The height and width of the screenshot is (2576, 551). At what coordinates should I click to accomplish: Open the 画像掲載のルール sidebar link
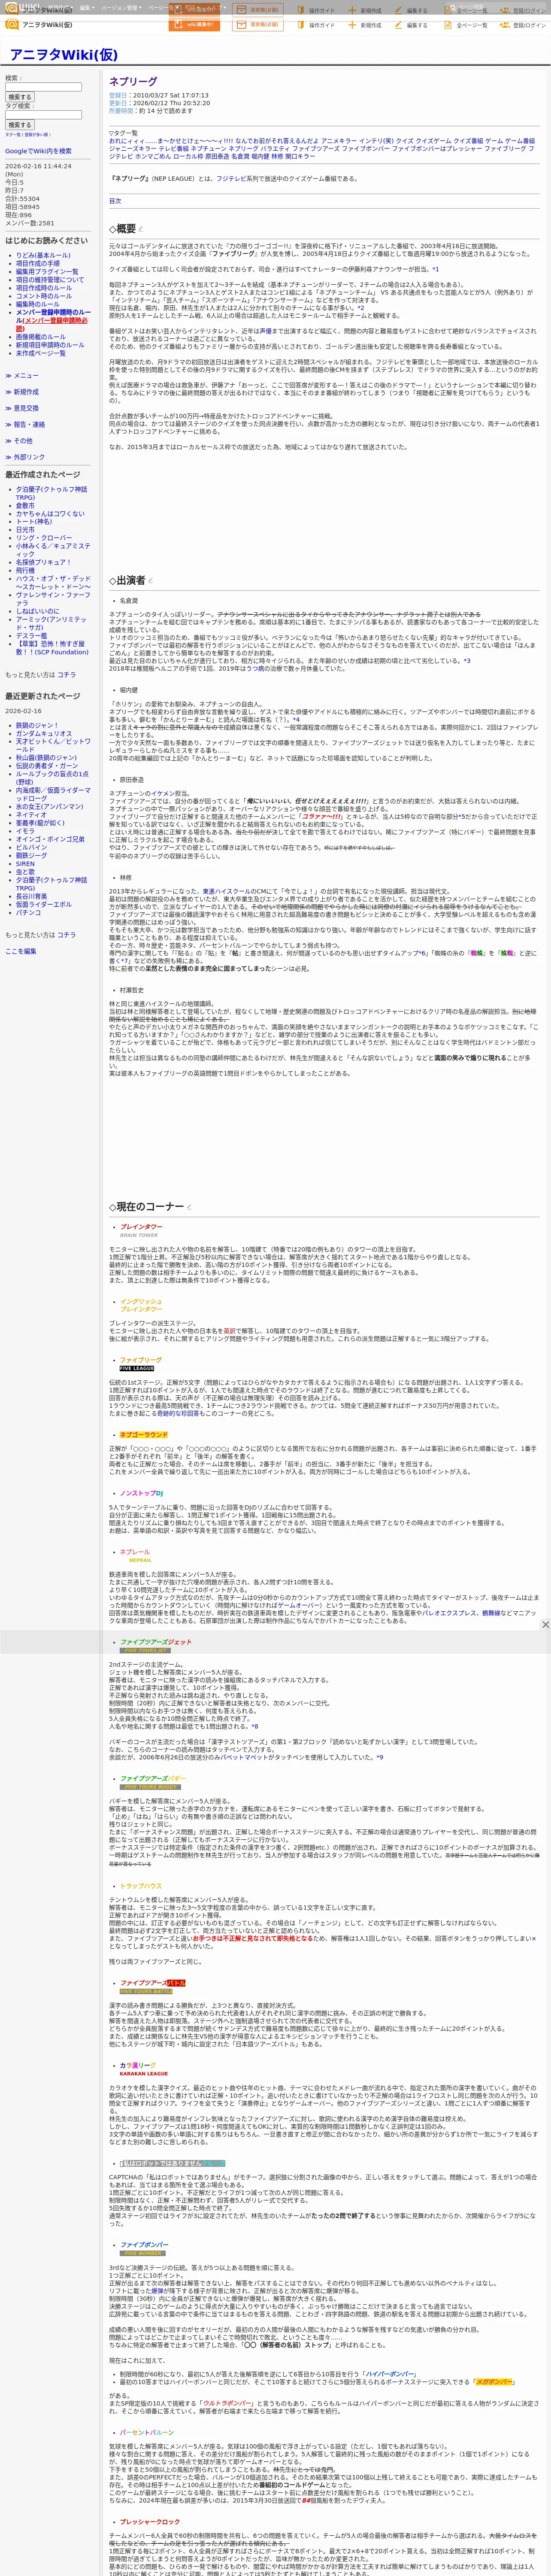pos(41,337)
